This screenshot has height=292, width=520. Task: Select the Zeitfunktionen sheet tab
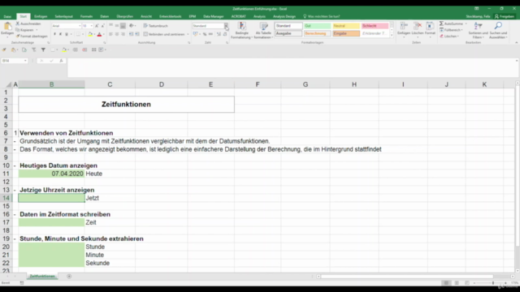[42, 276]
